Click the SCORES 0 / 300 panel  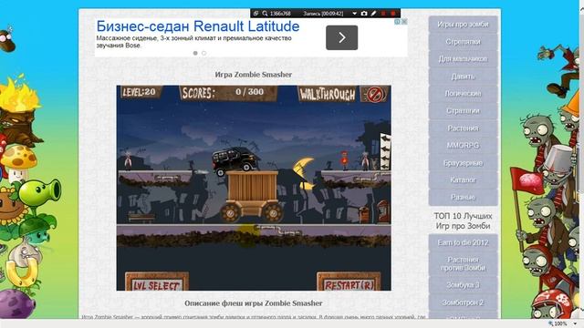pyautogui.click(x=228, y=93)
